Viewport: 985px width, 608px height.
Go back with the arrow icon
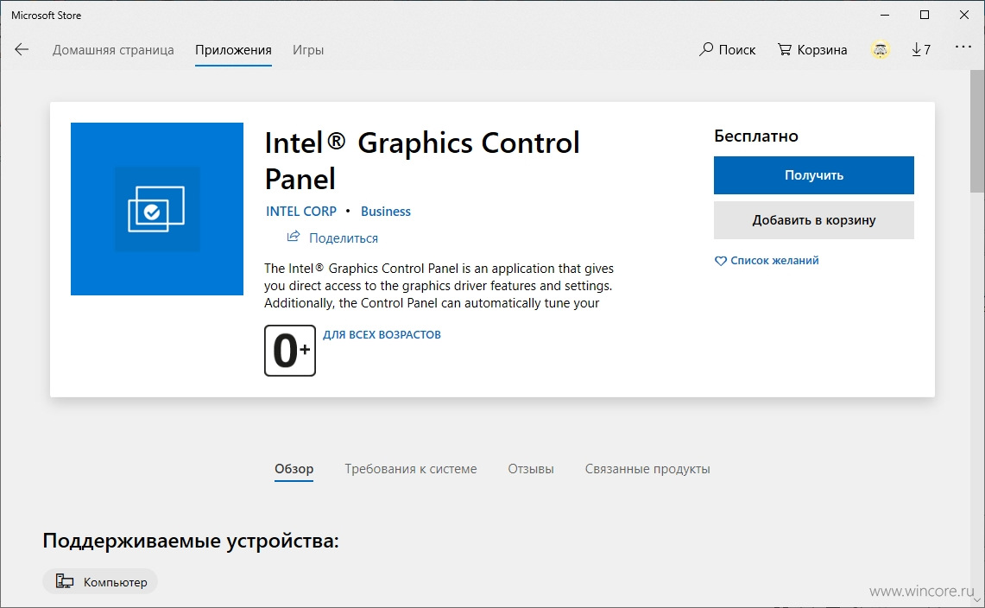pos(22,50)
